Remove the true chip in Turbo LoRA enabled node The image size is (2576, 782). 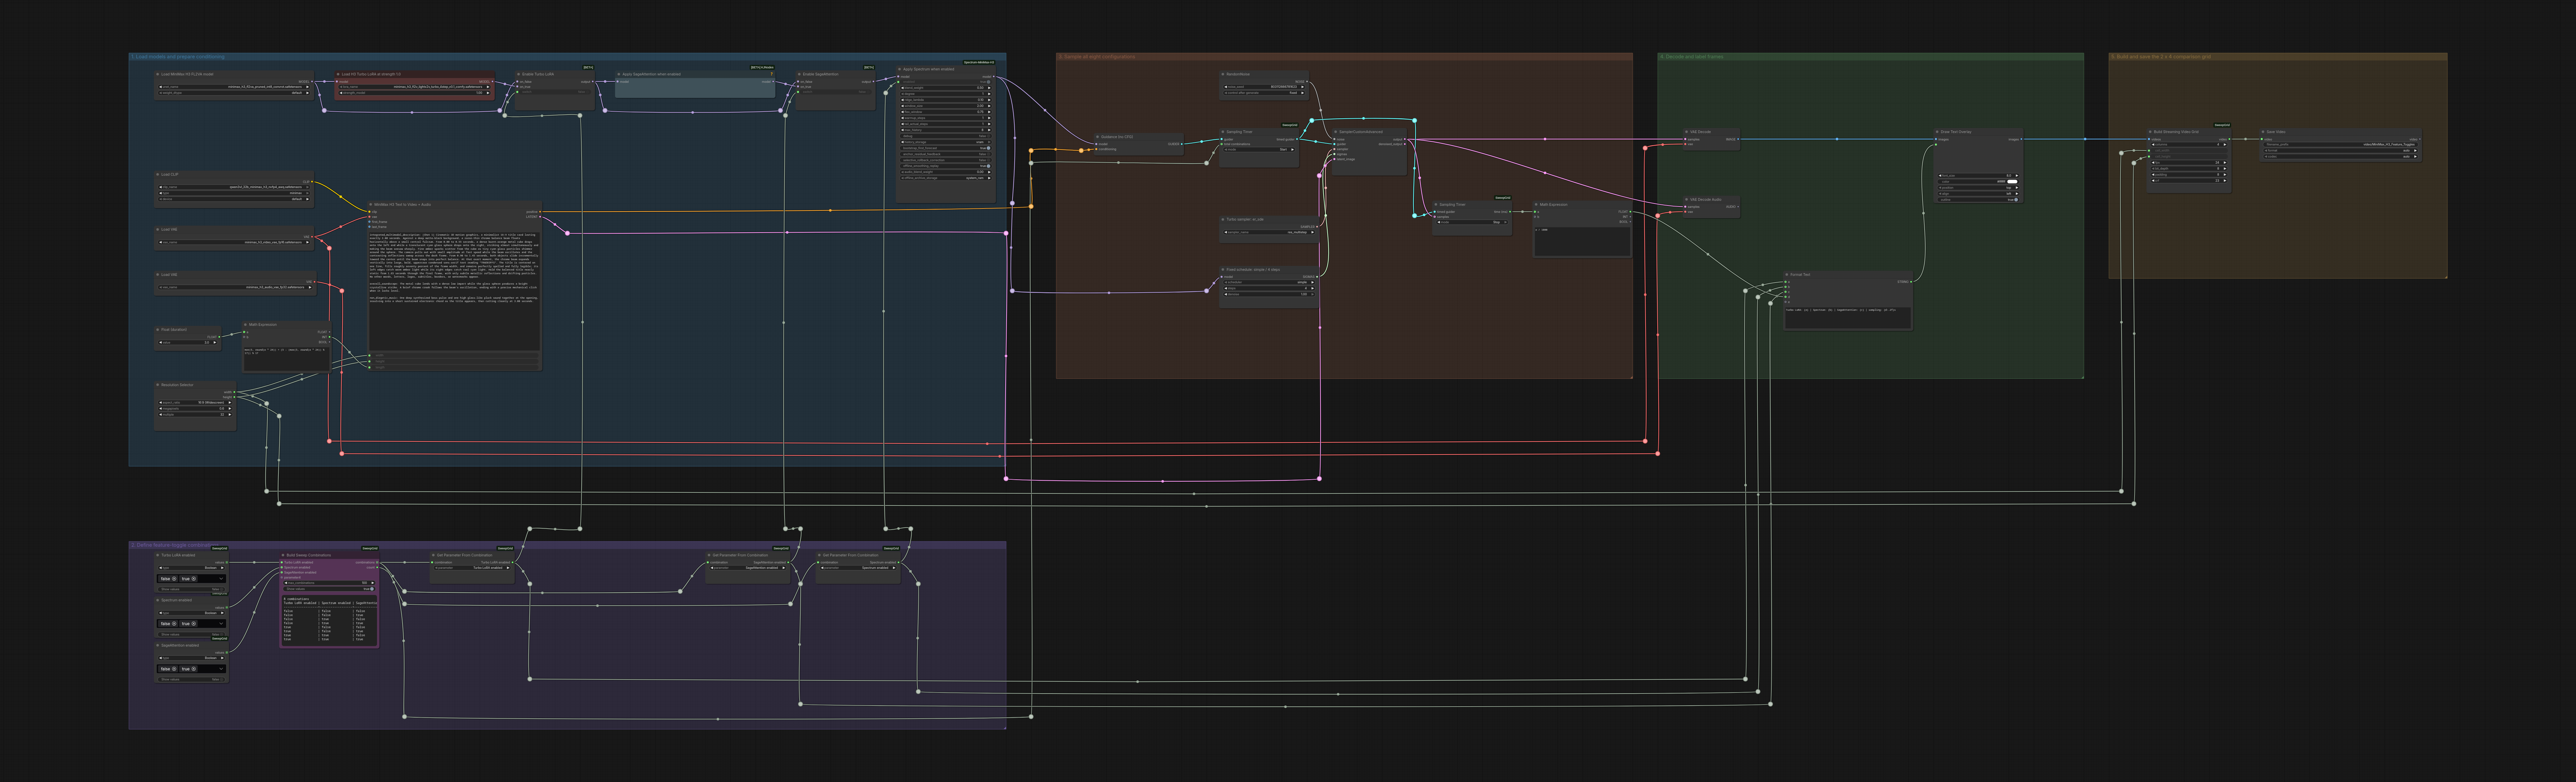(x=194, y=579)
